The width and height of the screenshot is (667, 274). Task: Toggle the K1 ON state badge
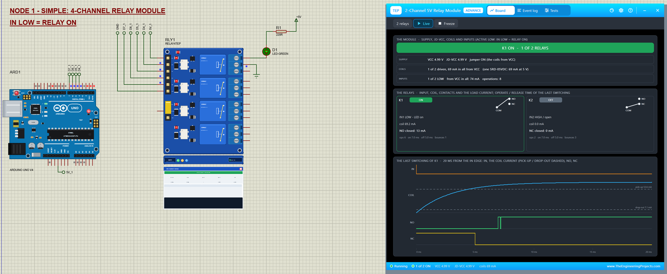tap(421, 100)
